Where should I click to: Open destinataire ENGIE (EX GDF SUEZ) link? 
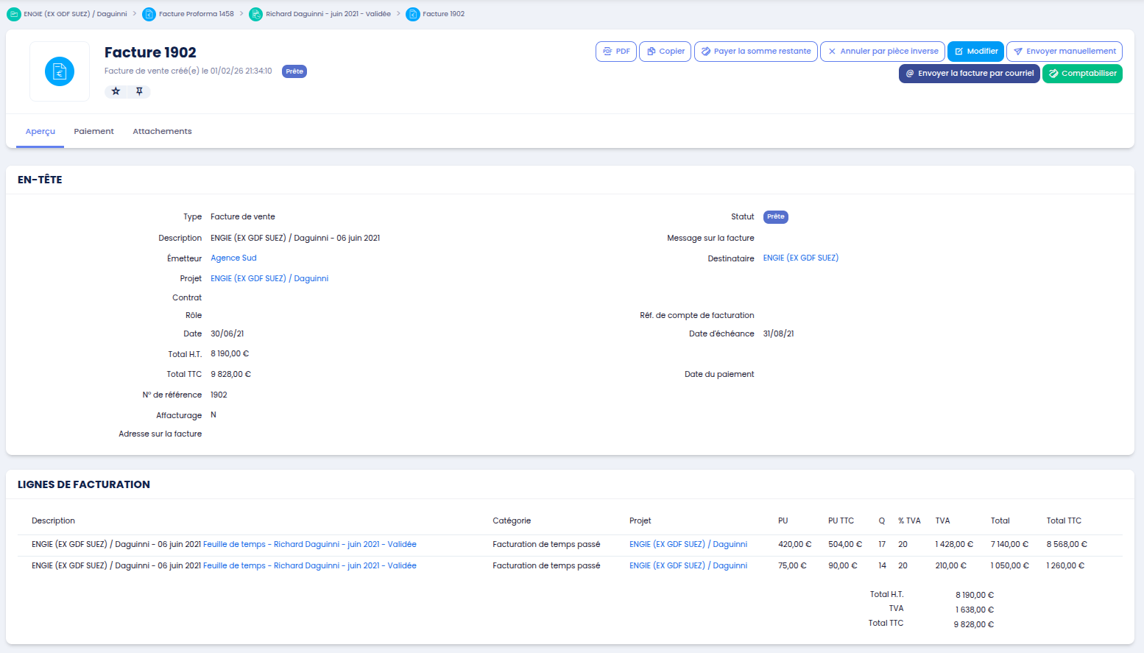point(800,258)
